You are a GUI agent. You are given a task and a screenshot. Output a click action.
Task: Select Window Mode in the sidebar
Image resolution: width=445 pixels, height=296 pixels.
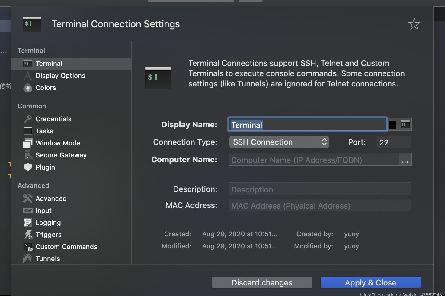pos(58,143)
